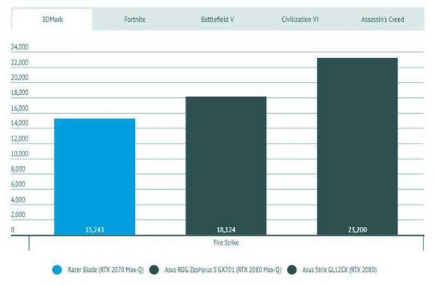
Task: Toggle the Asus Strix GL12CX legend circle
Action: [x=292, y=270]
